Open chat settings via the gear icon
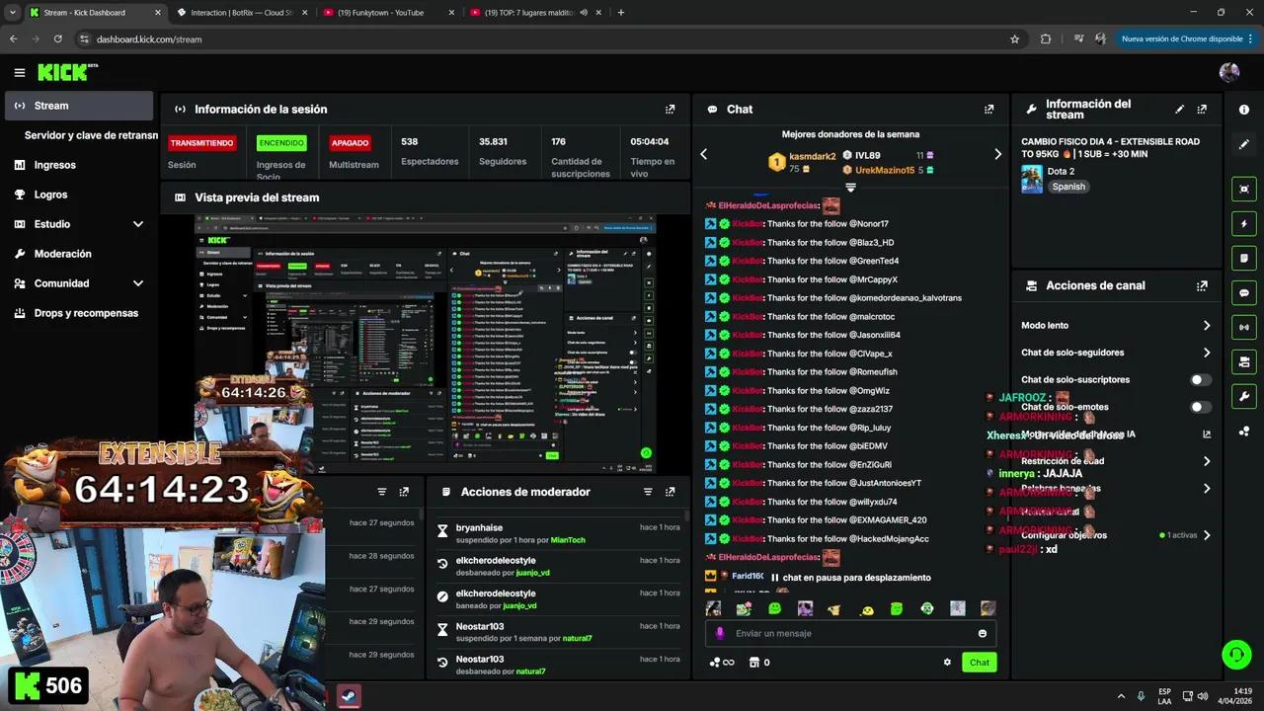Viewport: 1264px width, 711px height. (947, 662)
